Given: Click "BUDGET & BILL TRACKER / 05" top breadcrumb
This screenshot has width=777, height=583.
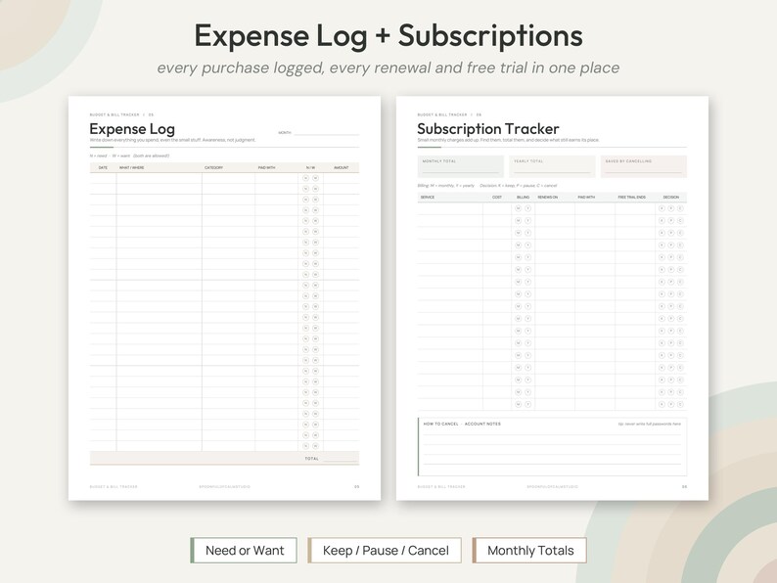Looking at the screenshot, I should 121,114.
